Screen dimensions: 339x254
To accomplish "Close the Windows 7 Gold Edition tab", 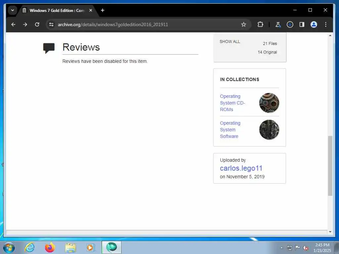I will 91,10.
